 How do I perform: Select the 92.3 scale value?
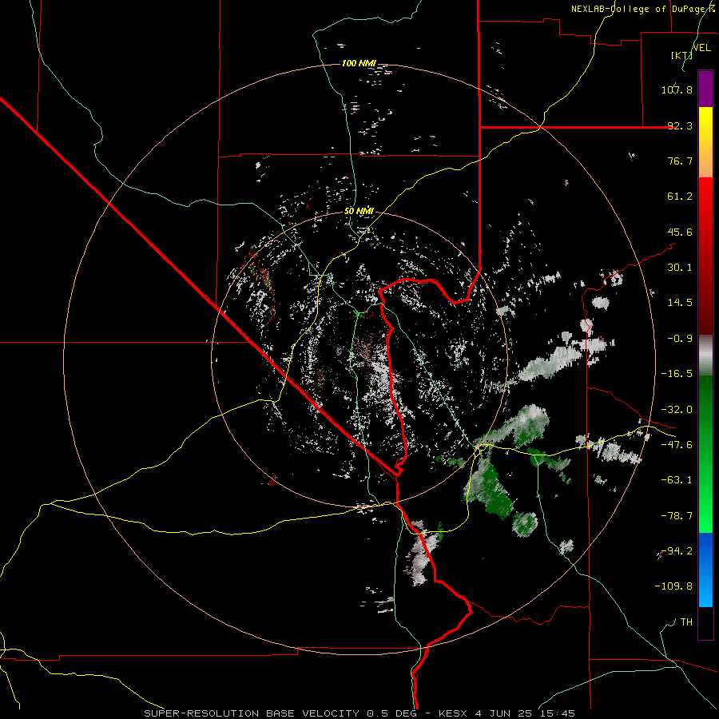tap(680, 125)
